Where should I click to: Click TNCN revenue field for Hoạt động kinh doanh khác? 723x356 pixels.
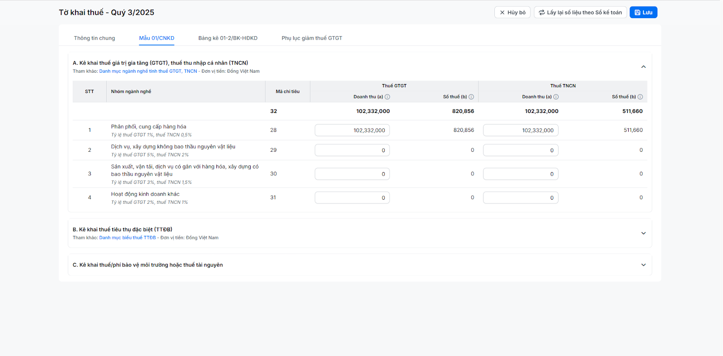point(521,198)
